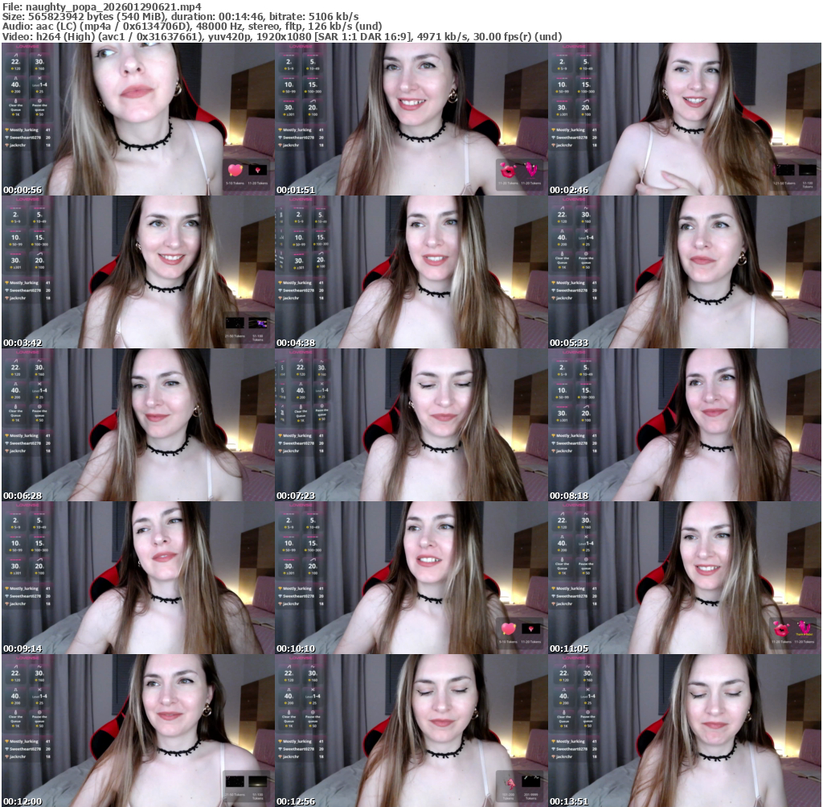Click the trophy icon beside Mostly_lurking in the 00:00:56 frame
Screen dimensions: 823x807
tap(6, 130)
